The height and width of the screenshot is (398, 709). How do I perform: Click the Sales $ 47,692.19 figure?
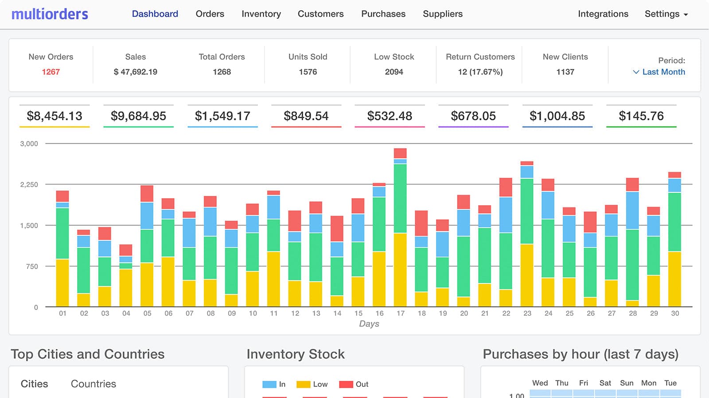coord(136,72)
